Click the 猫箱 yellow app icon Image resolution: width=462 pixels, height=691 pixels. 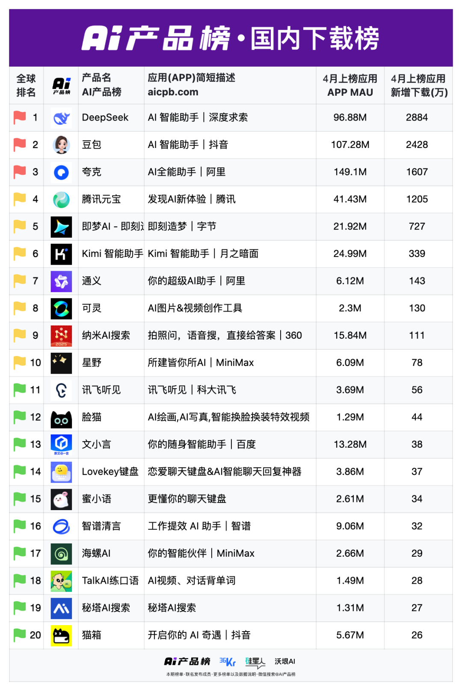(x=61, y=635)
